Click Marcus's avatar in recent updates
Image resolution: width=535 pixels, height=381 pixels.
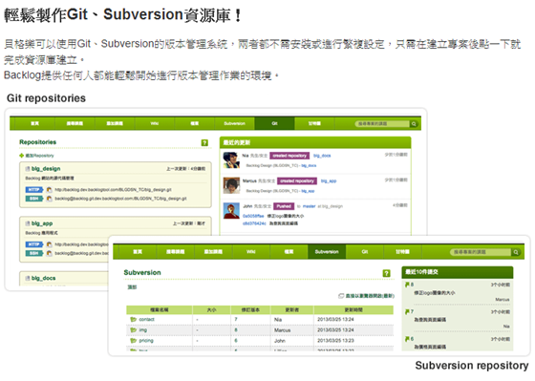pos(231,185)
